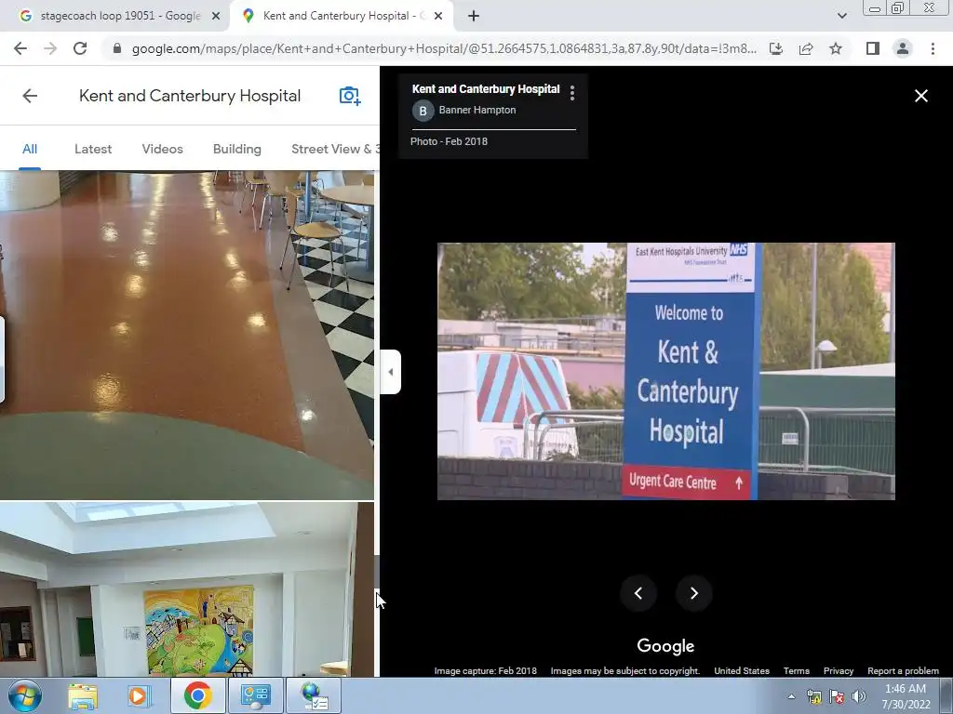Viewport: 953px width, 714px height.
Task: Open the browser side panel
Action: (x=873, y=48)
